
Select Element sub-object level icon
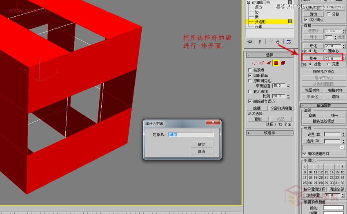point(283,63)
